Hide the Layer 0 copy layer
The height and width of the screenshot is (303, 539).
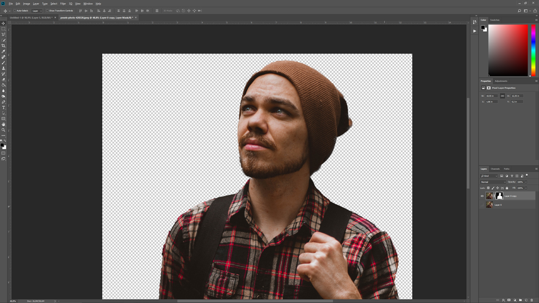click(x=482, y=196)
